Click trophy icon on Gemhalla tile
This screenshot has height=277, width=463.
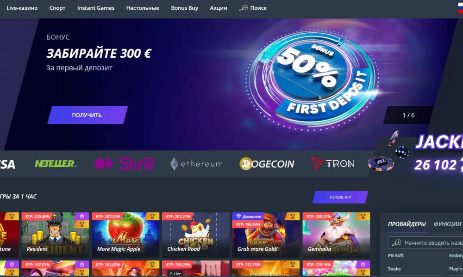coord(363,217)
